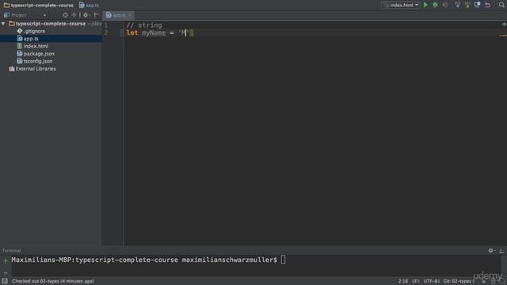Select app.ts in the project tree

[31, 39]
